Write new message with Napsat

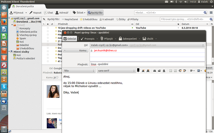35,13
